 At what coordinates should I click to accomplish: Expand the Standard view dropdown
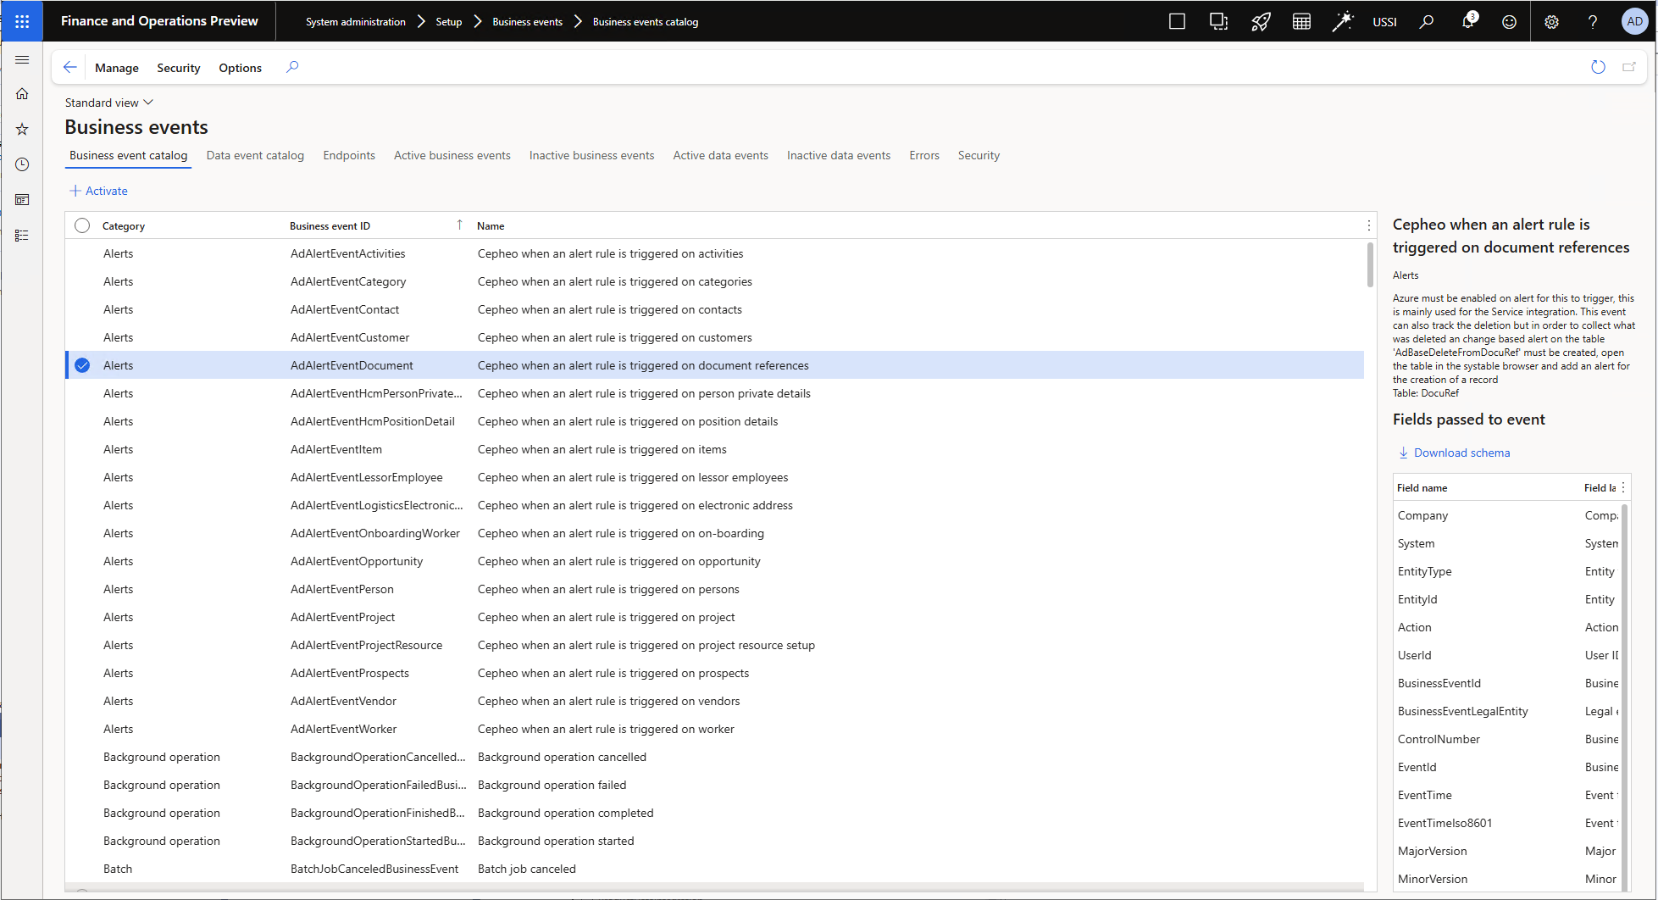109,103
